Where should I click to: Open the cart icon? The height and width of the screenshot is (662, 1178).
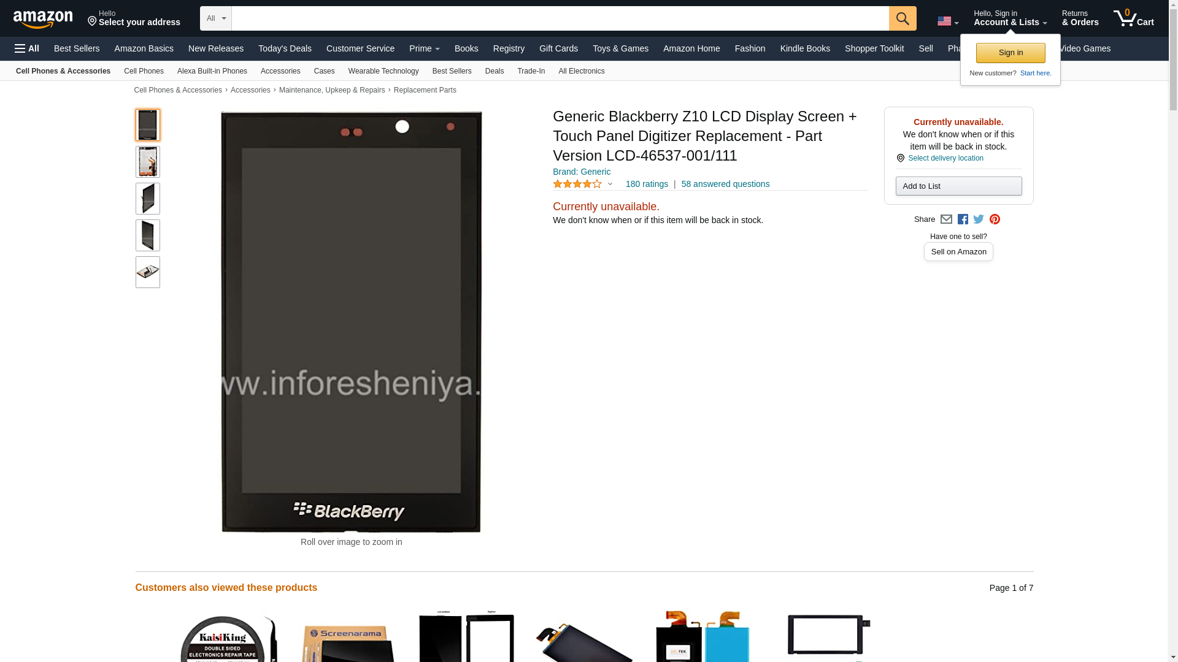click(1134, 18)
